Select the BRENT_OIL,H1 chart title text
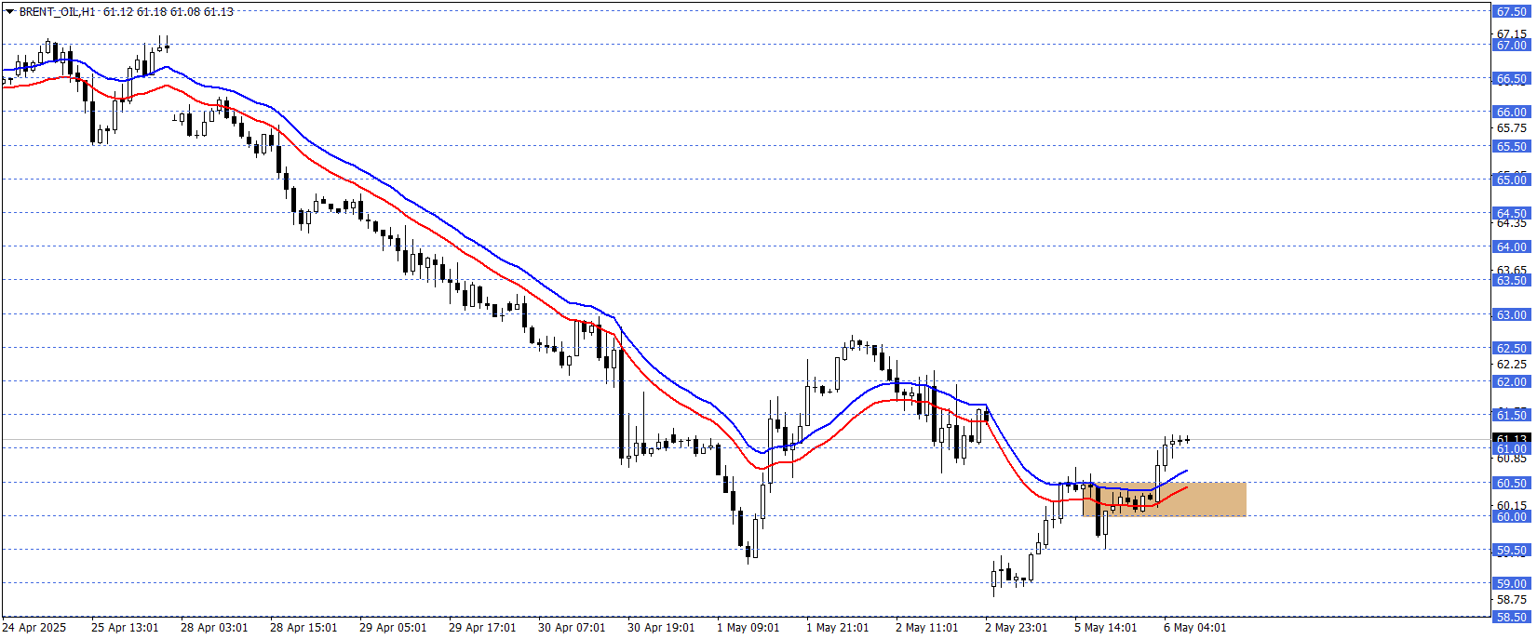The width and height of the screenshot is (1537, 639). point(57,12)
